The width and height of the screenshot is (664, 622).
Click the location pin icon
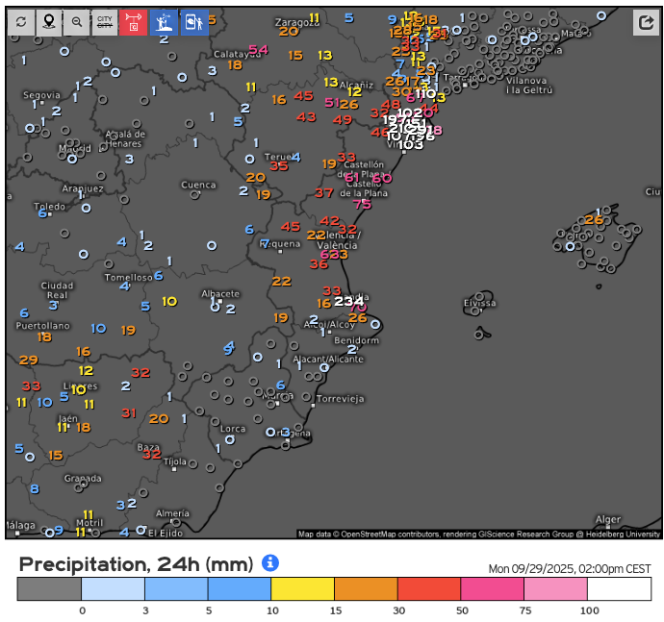(x=49, y=22)
